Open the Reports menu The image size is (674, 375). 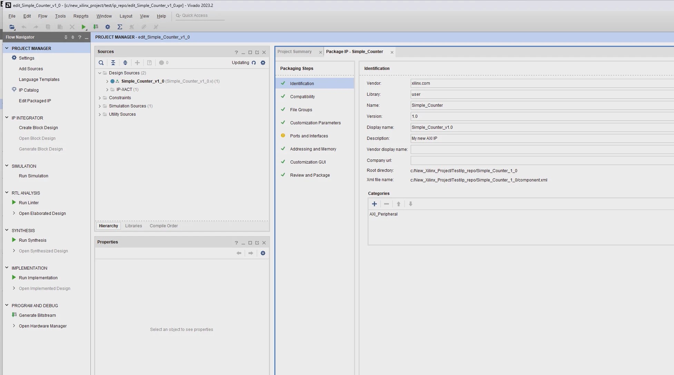[81, 16]
